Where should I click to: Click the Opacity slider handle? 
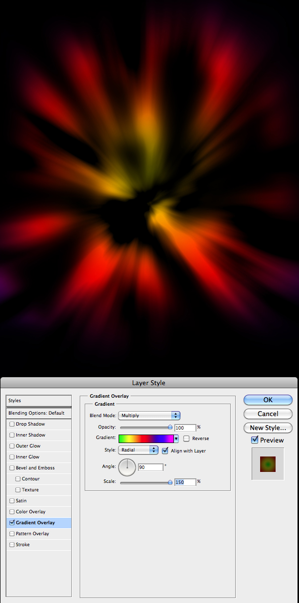[x=170, y=427]
